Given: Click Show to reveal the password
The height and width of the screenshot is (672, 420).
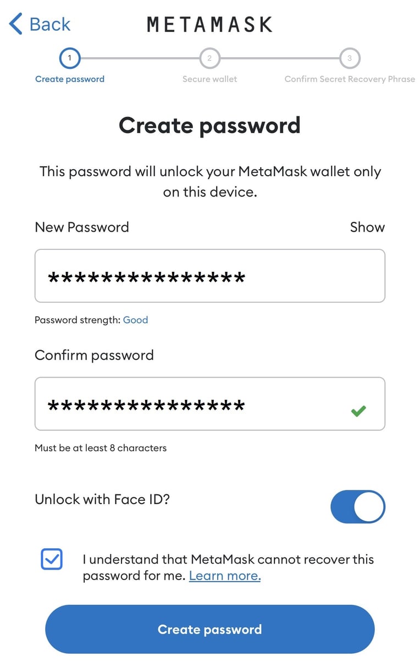Looking at the screenshot, I should (367, 227).
